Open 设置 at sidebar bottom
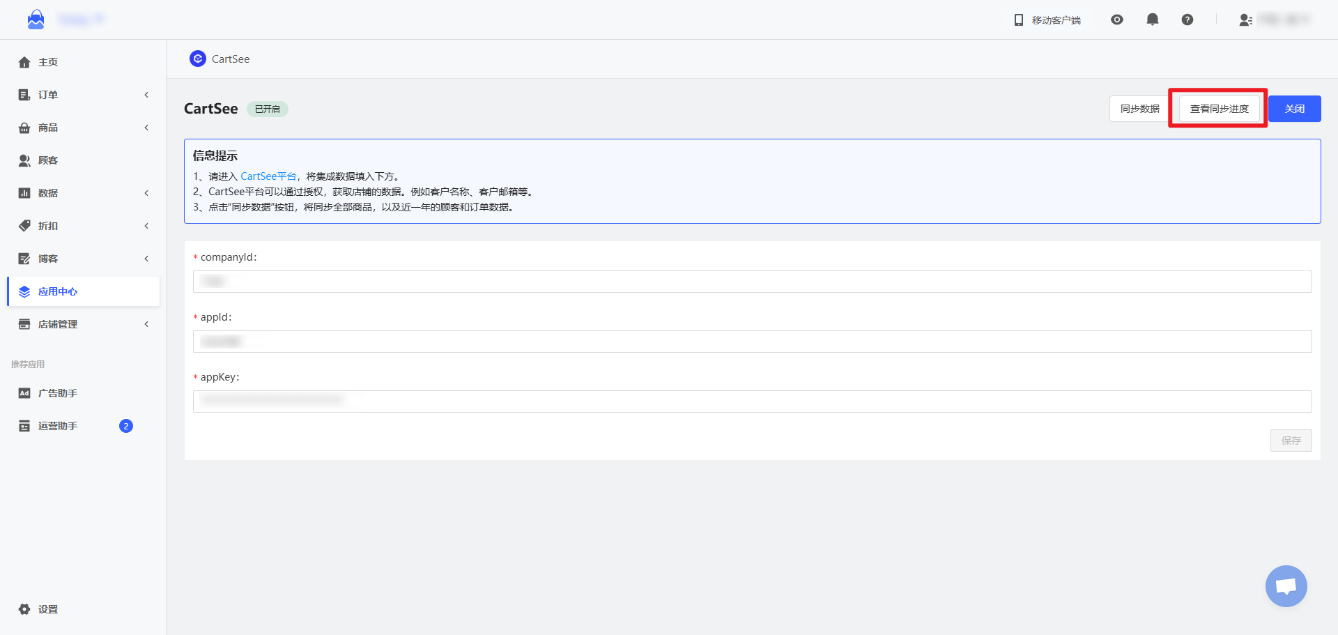Screen dimensions: 1338x635 point(84,609)
